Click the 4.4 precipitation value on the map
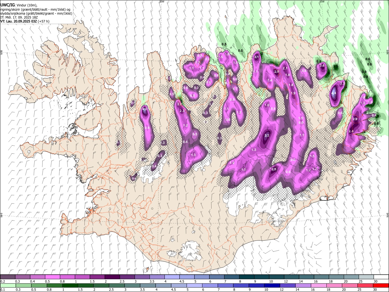The image size is (389, 292). [333, 93]
